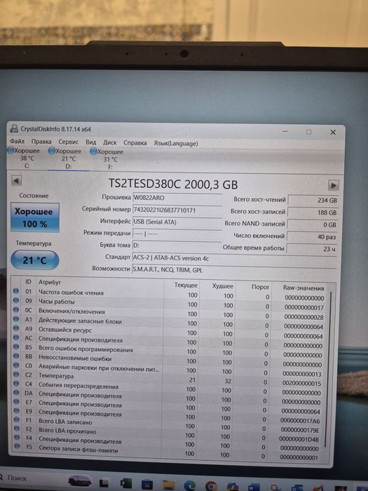This screenshot has width=368, height=491.
Task: Open the Сервис menu
Action: (69, 142)
